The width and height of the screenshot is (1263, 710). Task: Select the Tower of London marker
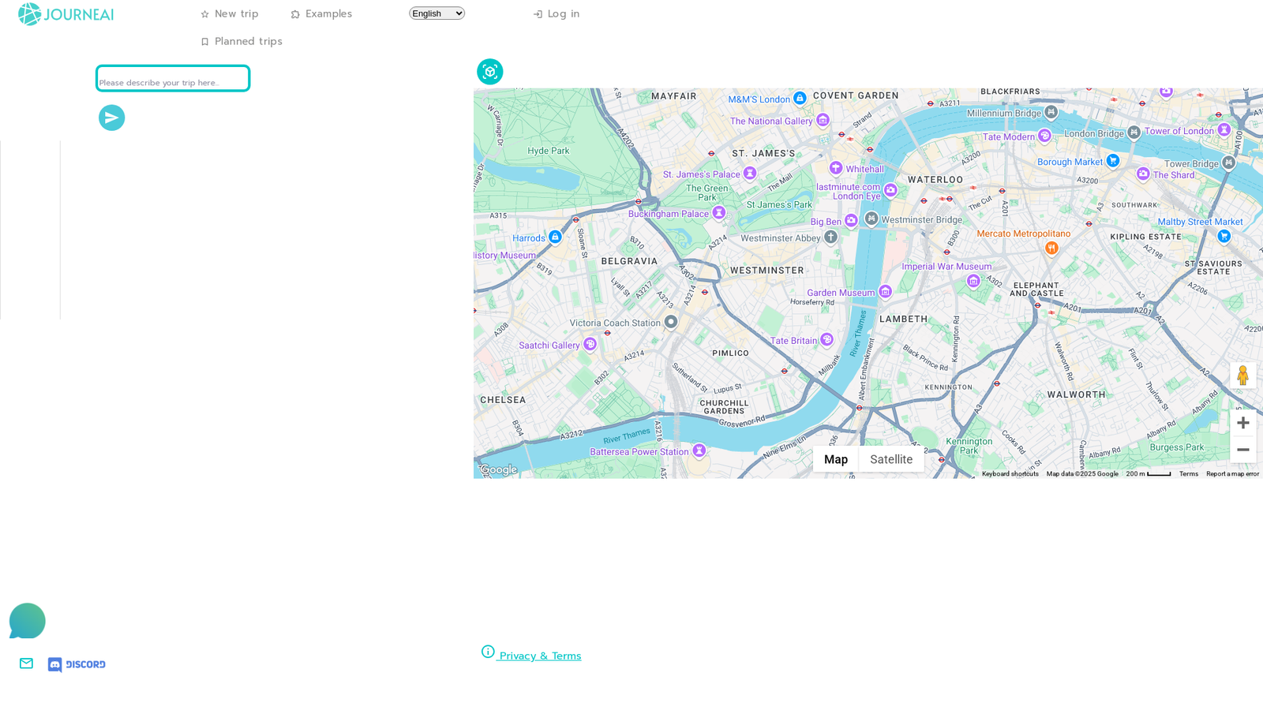[1224, 129]
